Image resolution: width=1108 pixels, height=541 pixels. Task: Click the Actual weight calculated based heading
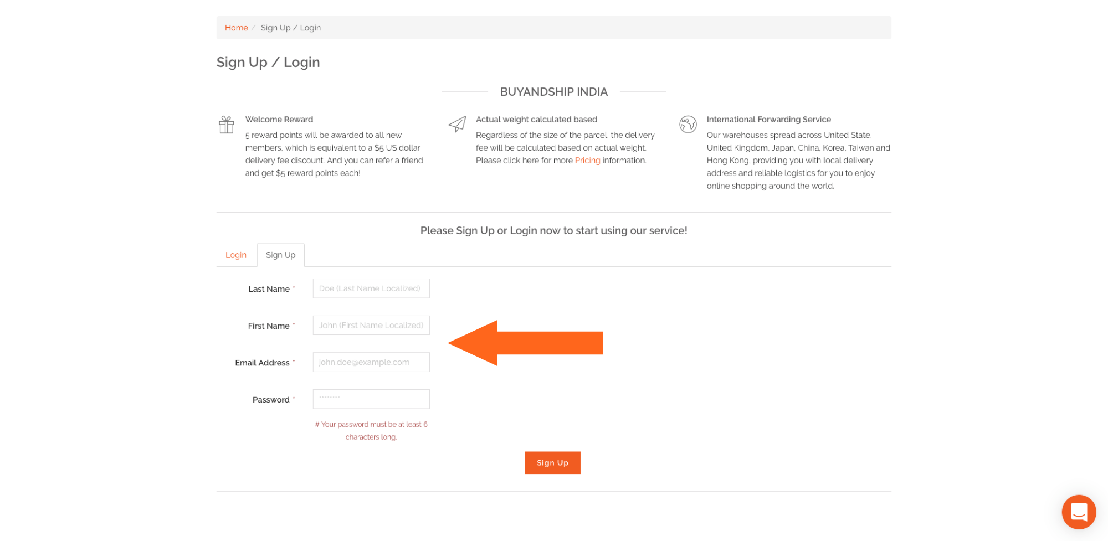tap(536, 119)
